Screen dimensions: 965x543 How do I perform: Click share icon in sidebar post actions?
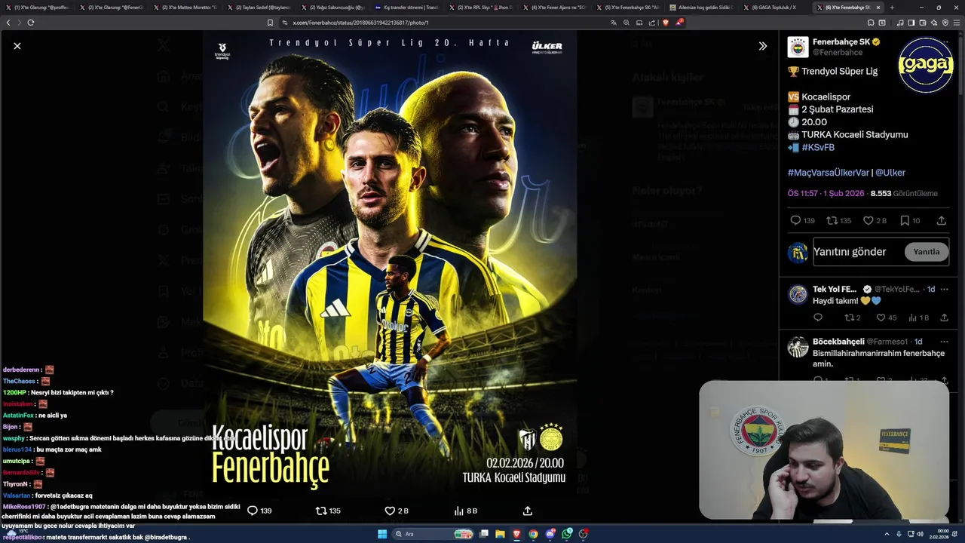click(942, 220)
